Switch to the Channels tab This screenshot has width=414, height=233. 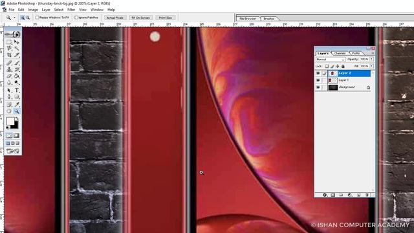click(340, 53)
